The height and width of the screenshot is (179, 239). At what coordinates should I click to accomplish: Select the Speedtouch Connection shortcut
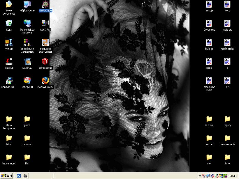(x=27, y=42)
